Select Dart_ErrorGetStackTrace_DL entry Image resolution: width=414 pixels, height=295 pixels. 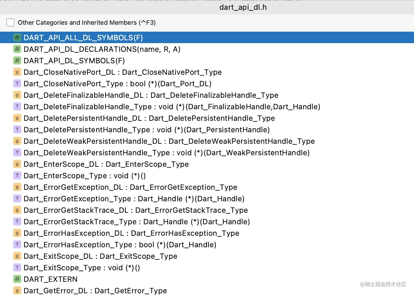point(207,210)
